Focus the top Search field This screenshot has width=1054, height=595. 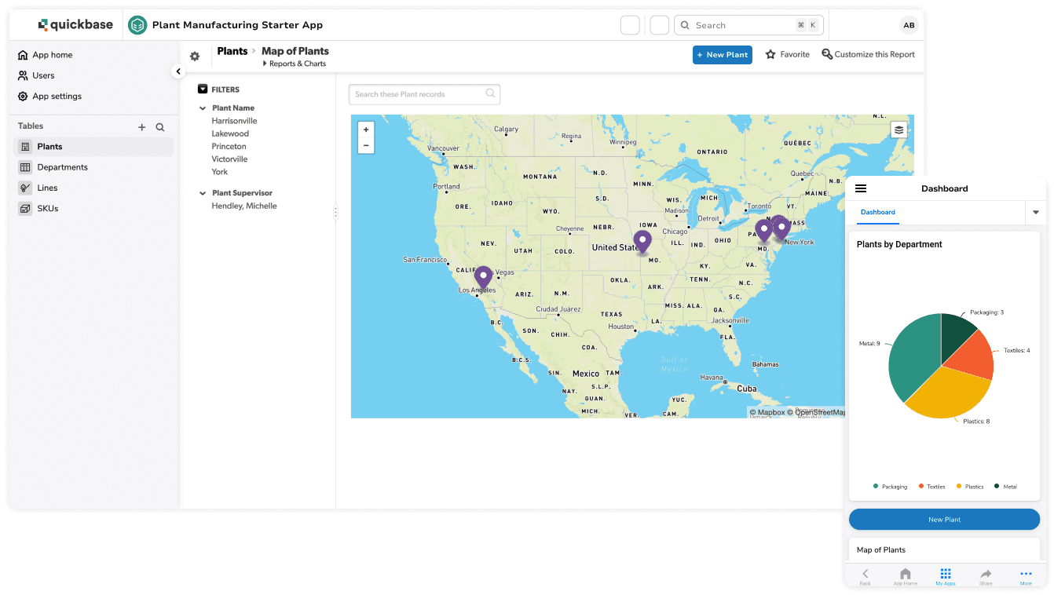pos(748,25)
